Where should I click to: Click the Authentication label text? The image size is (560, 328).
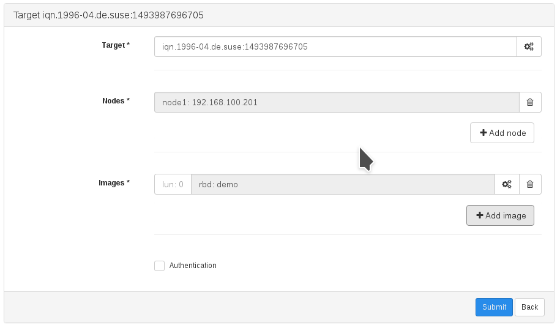pos(193,266)
